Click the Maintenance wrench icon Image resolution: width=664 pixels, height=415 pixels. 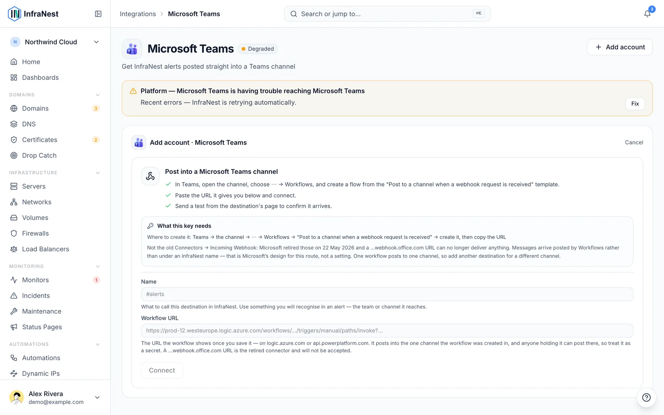14,311
